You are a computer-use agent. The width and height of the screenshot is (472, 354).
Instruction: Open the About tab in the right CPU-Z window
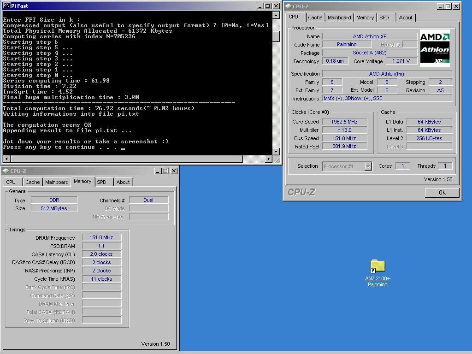pos(406,18)
